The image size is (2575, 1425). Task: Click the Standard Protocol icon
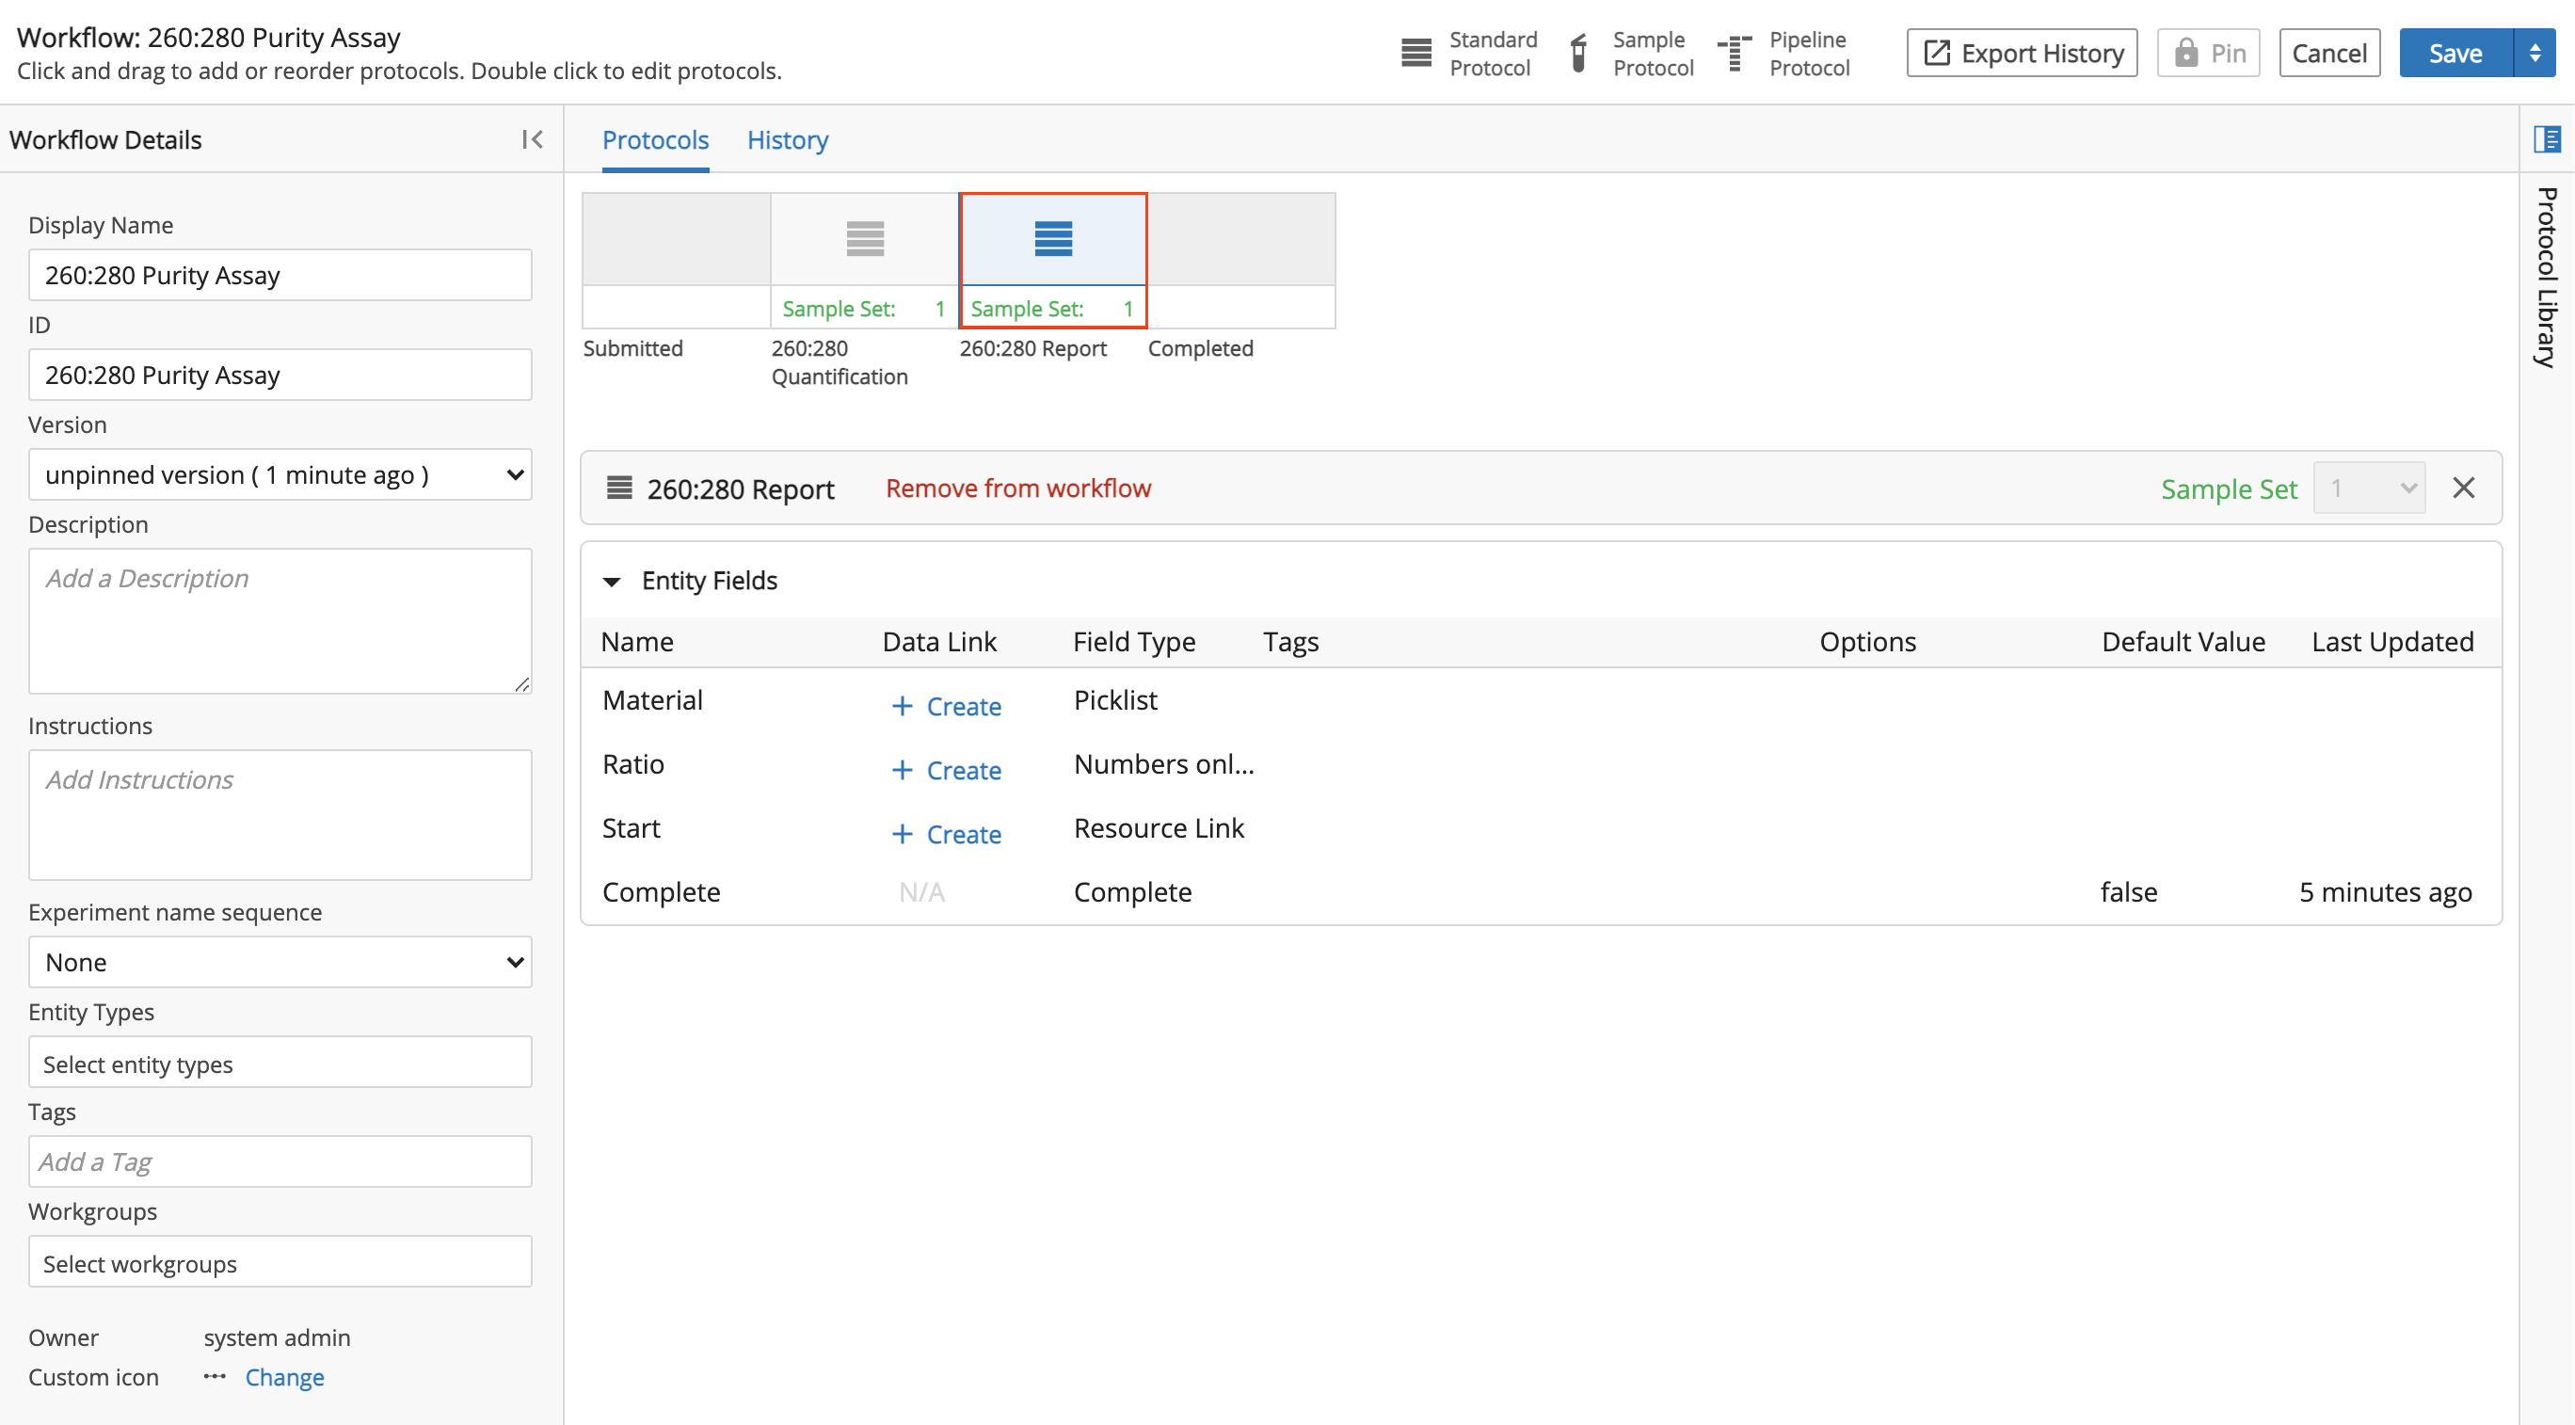(x=1415, y=53)
